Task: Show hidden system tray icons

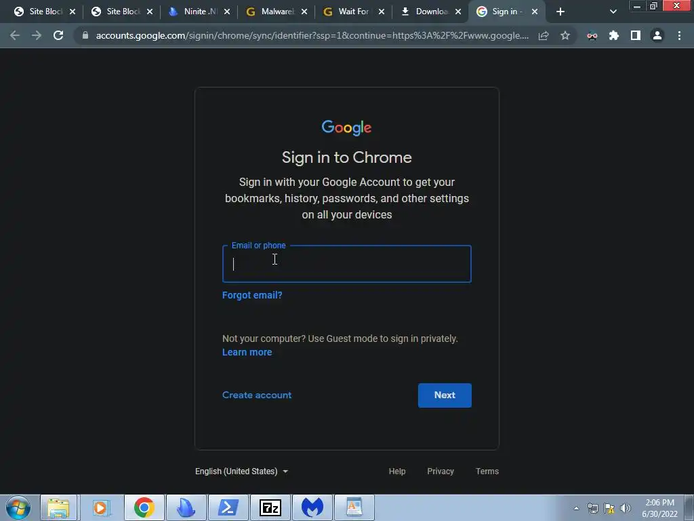Action: coord(576,508)
